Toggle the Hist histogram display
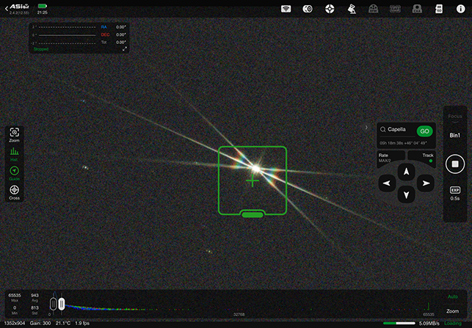Image resolution: width=472 pixels, height=328 pixels. (x=15, y=153)
